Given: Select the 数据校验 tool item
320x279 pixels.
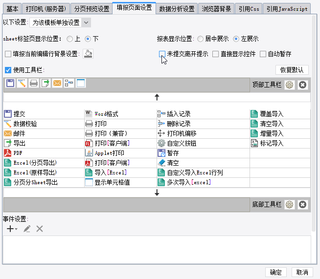Looking at the screenshot, I should coord(44,124).
